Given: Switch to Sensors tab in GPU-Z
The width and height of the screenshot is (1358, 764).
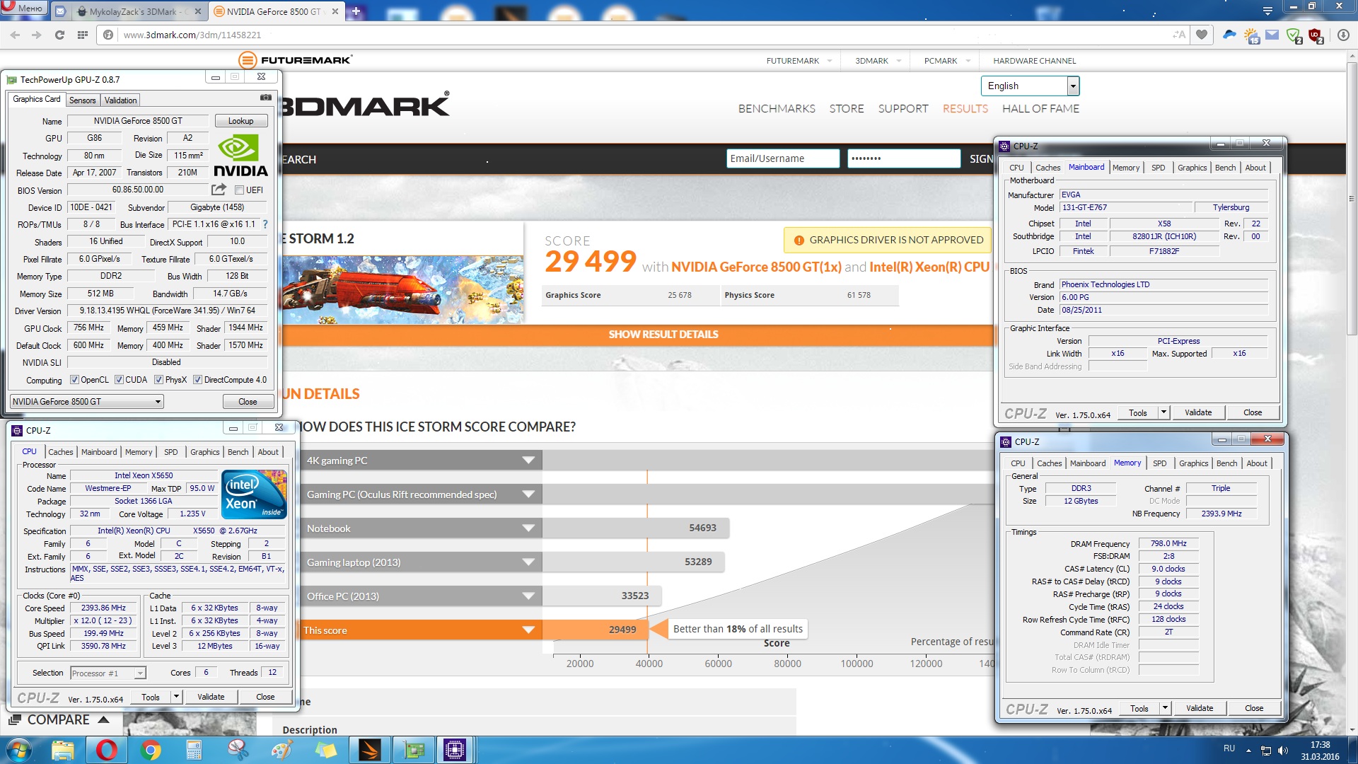Looking at the screenshot, I should click(82, 100).
